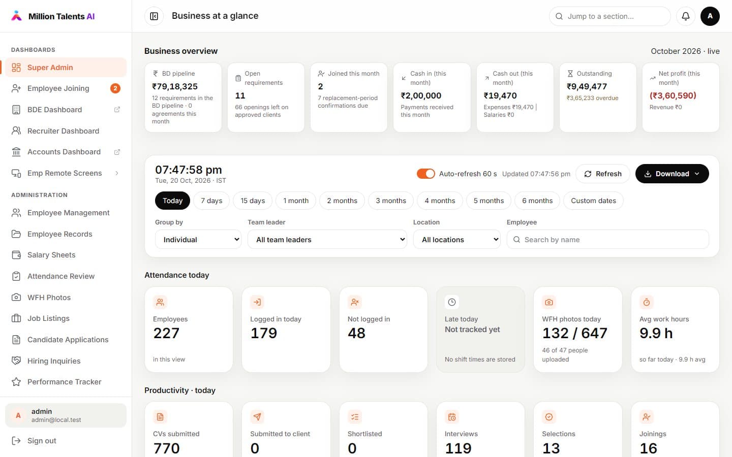Click the Candidate Applications document icon

tap(16, 340)
